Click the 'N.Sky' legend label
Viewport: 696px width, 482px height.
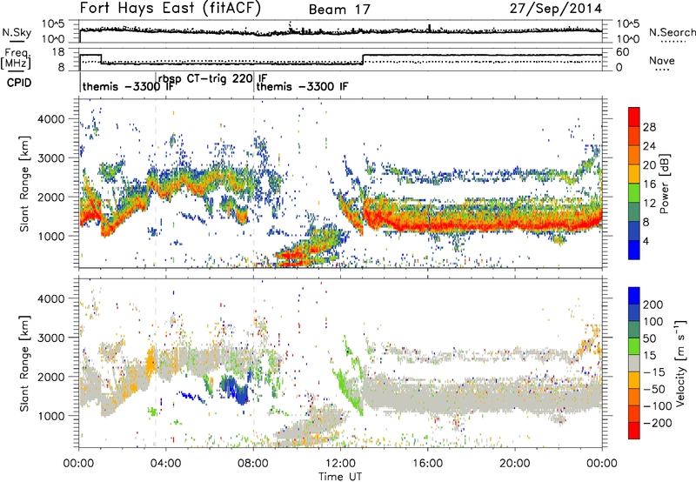coord(17,32)
